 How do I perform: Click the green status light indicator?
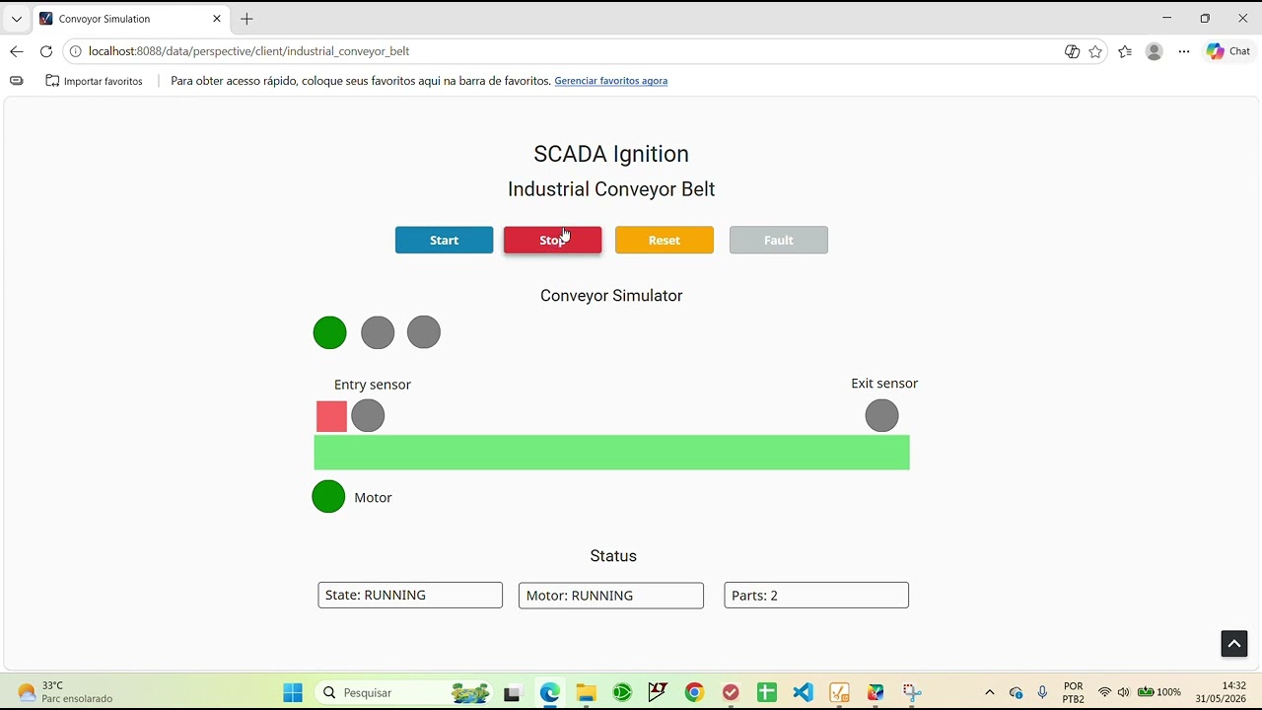[329, 332]
